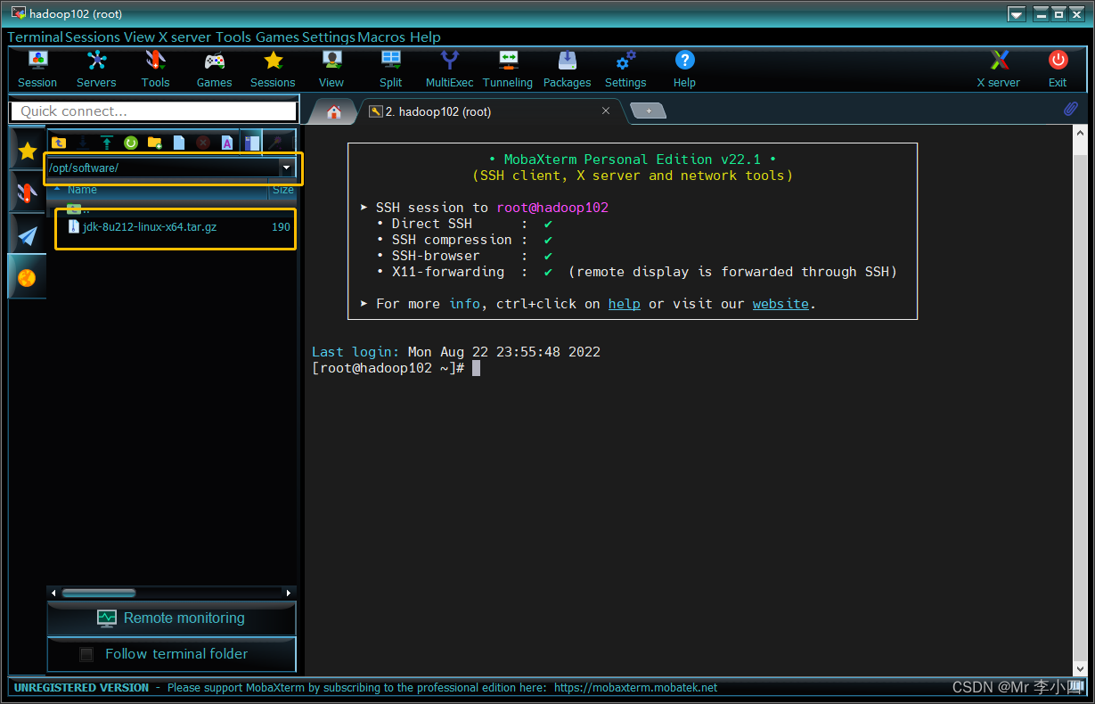This screenshot has height=704, width=1095.
Task: Open the orange globe Sftp sidebar tab
Action: click(27, 277)
